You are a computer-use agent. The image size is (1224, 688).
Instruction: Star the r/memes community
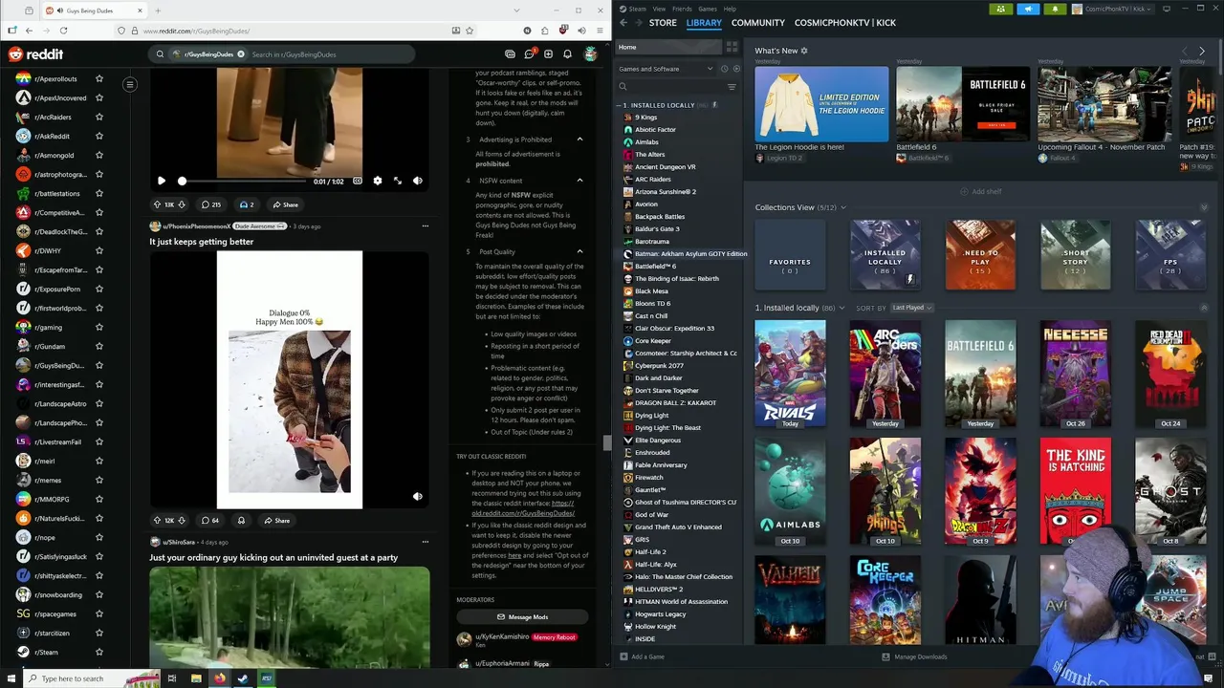[98, 480]
